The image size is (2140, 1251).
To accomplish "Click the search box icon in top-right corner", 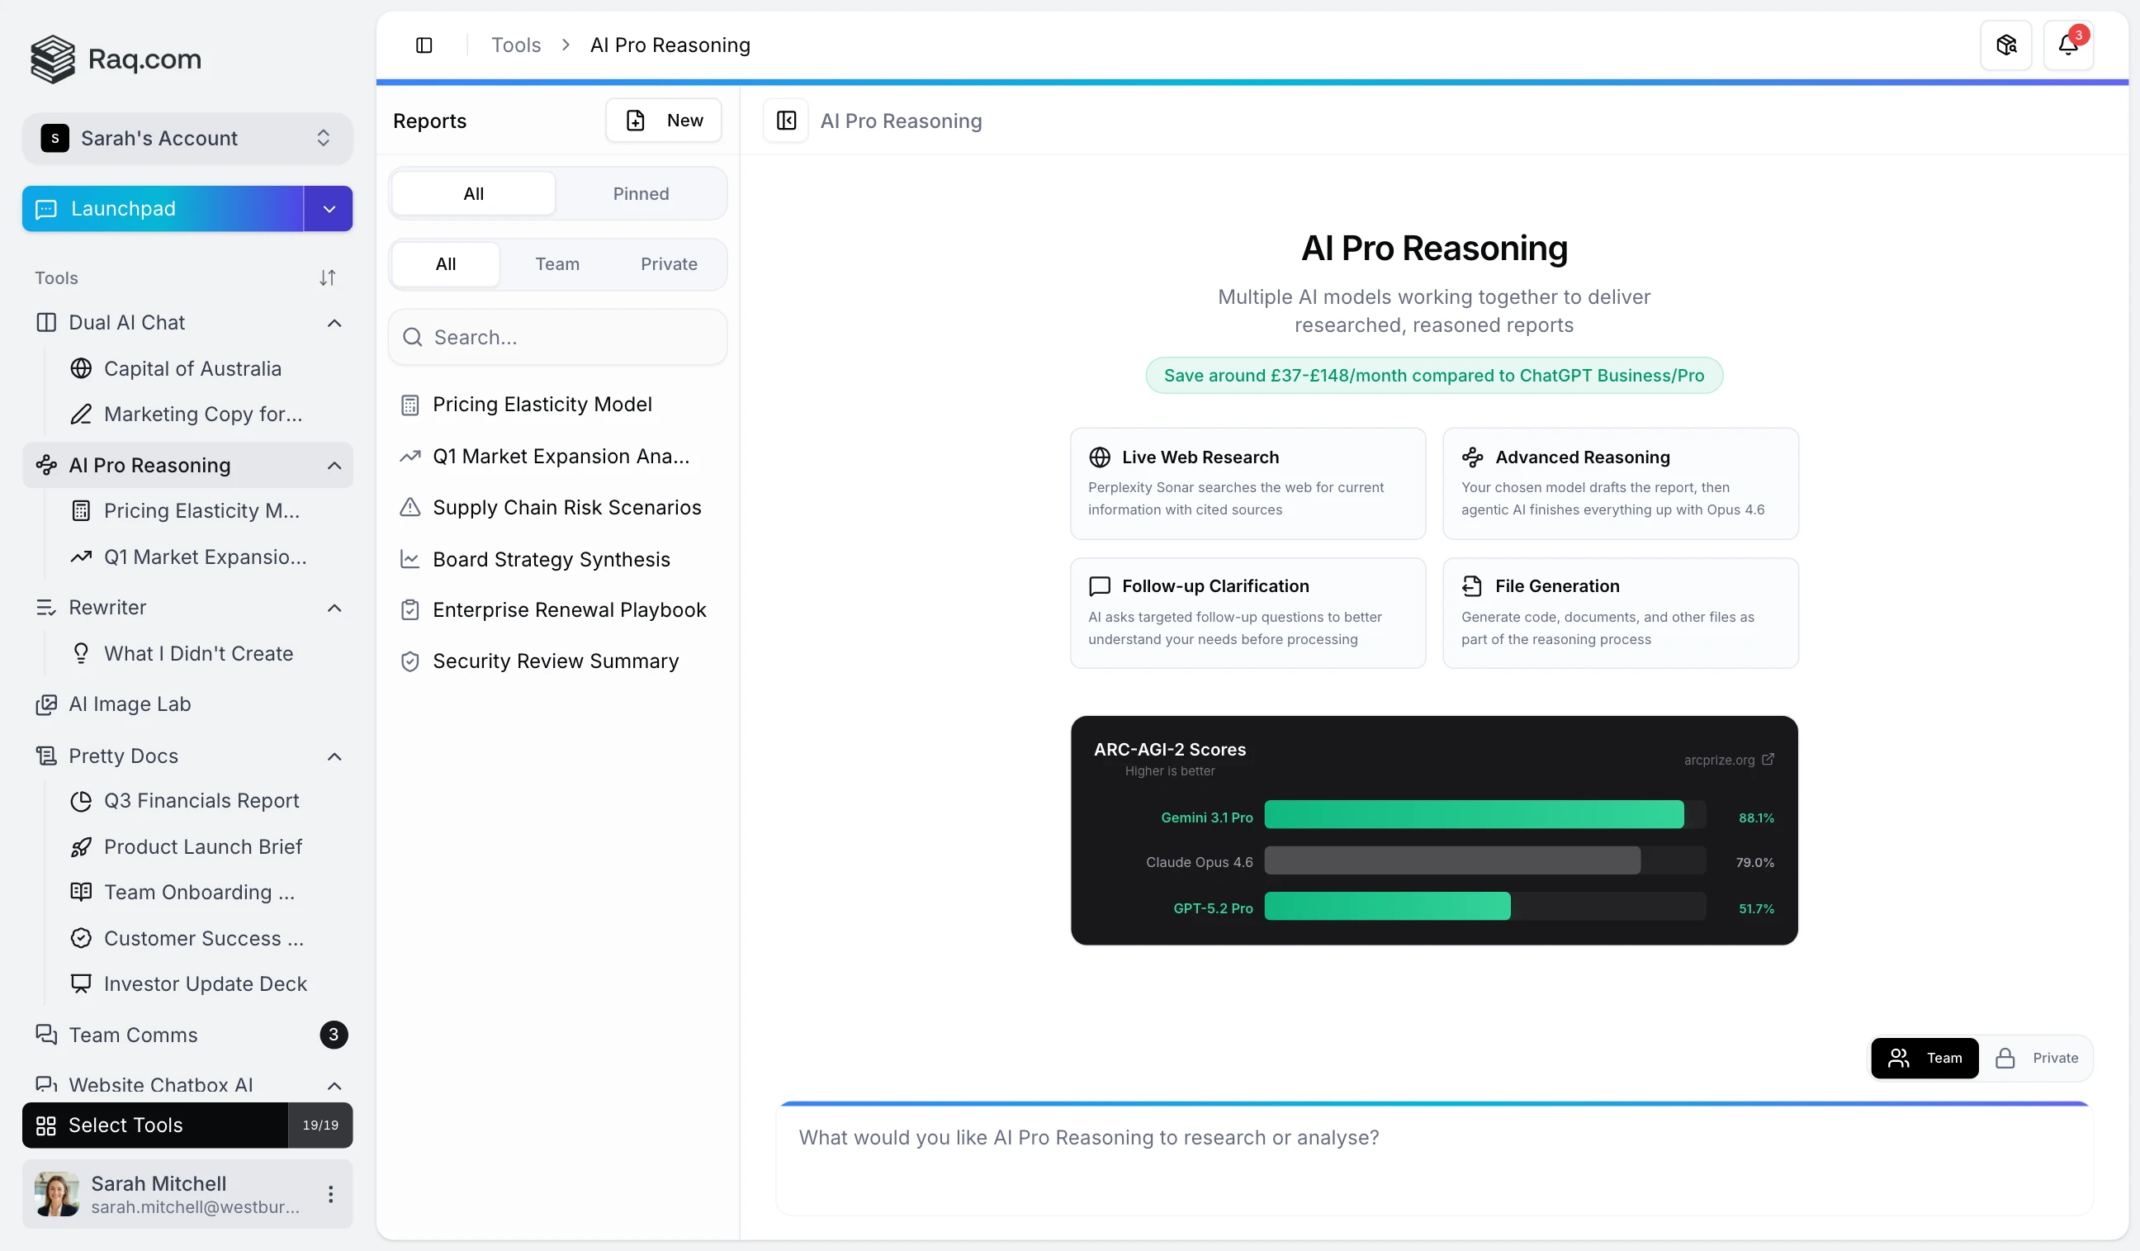I will click(2005, 44).
